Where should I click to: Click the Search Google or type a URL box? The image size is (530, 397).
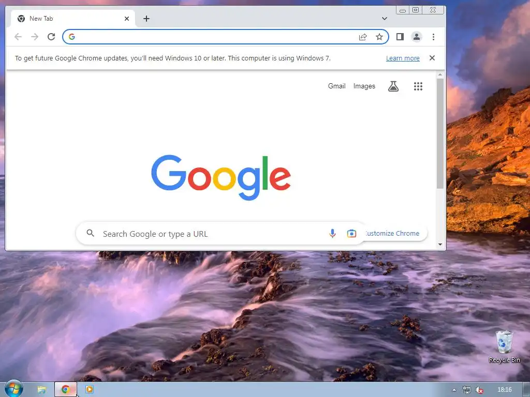[x=221, y=233]
